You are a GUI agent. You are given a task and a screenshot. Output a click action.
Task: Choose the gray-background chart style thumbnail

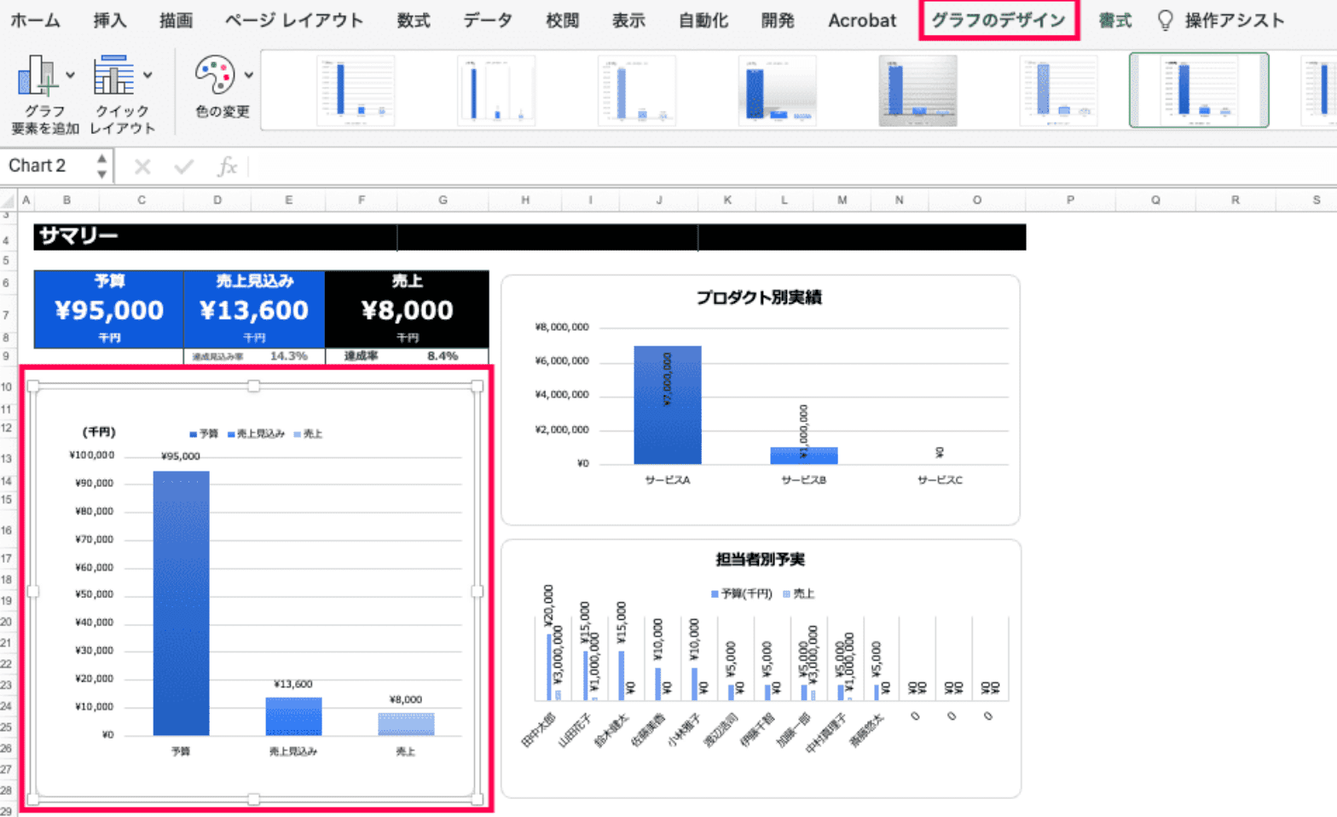click(917, 90)
